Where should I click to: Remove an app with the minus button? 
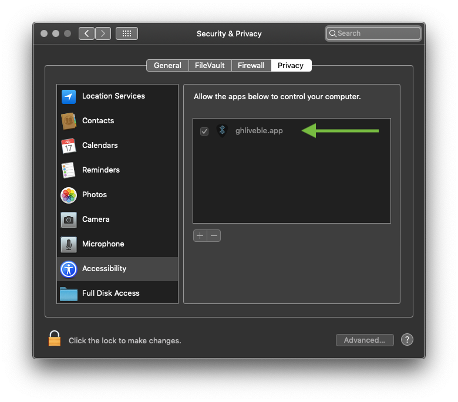click(214, 235)
